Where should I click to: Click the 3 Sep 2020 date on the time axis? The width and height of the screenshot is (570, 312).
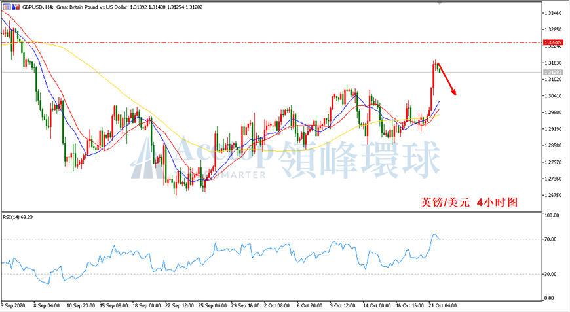coord(12,305)
